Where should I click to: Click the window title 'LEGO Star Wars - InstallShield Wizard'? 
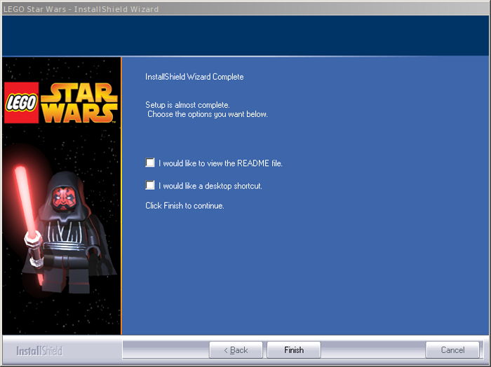point(81,9)
